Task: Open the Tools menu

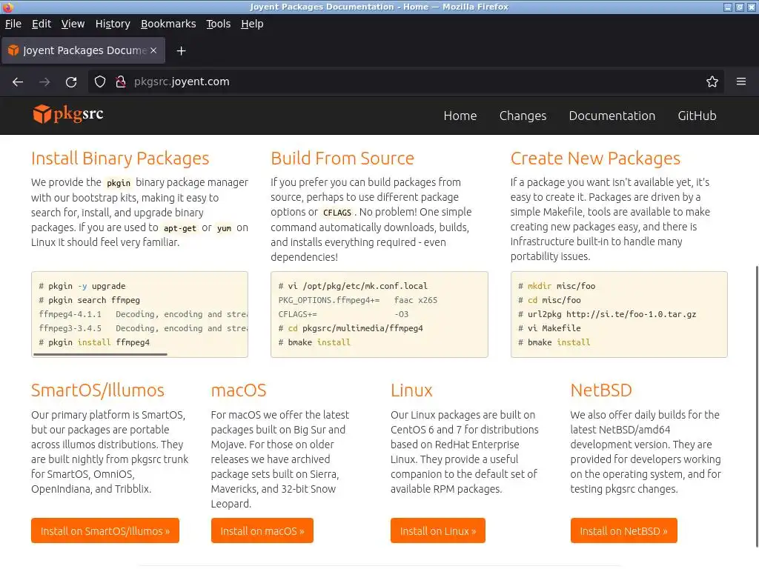Action: 219,24
